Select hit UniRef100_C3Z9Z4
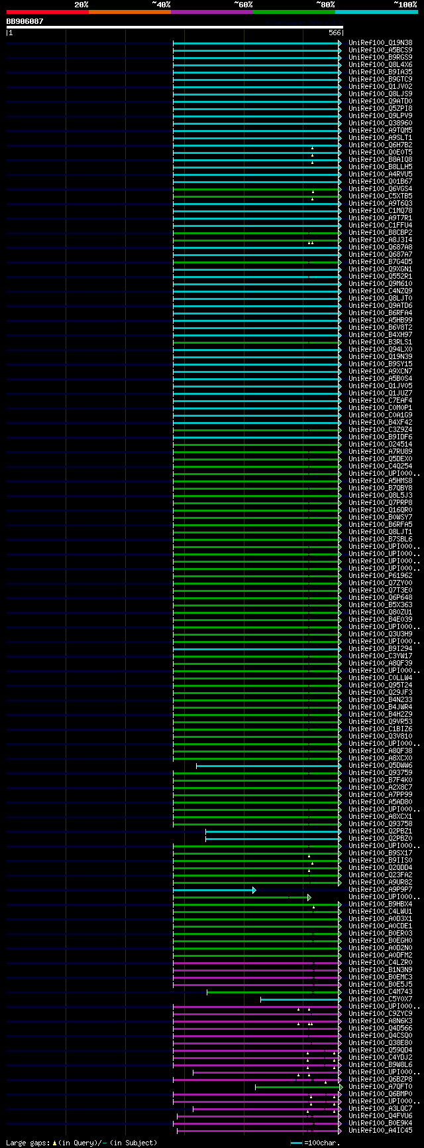424x1148 pixels. tap(380, 429)
